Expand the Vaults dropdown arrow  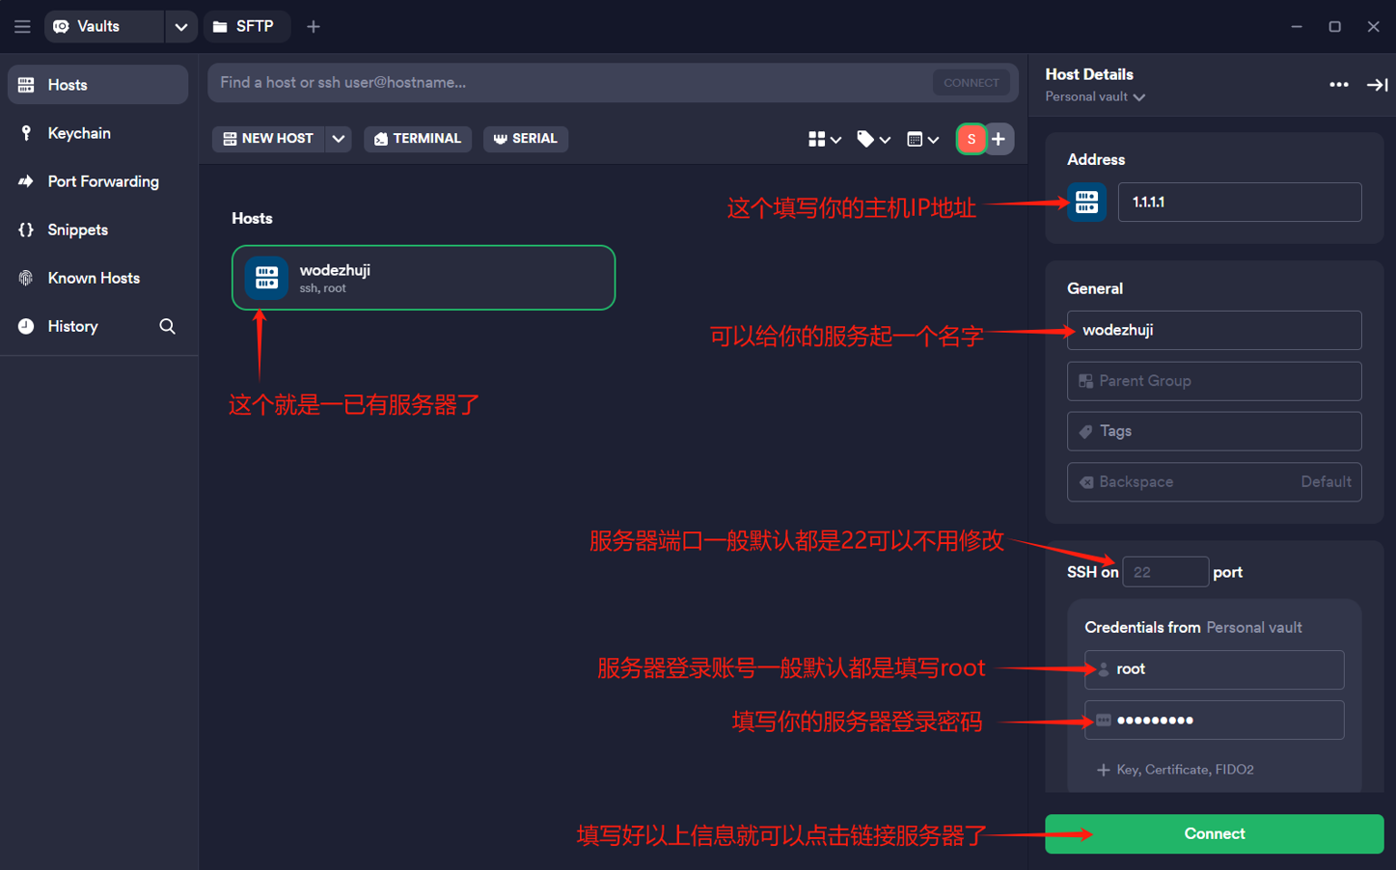tap(180, 27)
